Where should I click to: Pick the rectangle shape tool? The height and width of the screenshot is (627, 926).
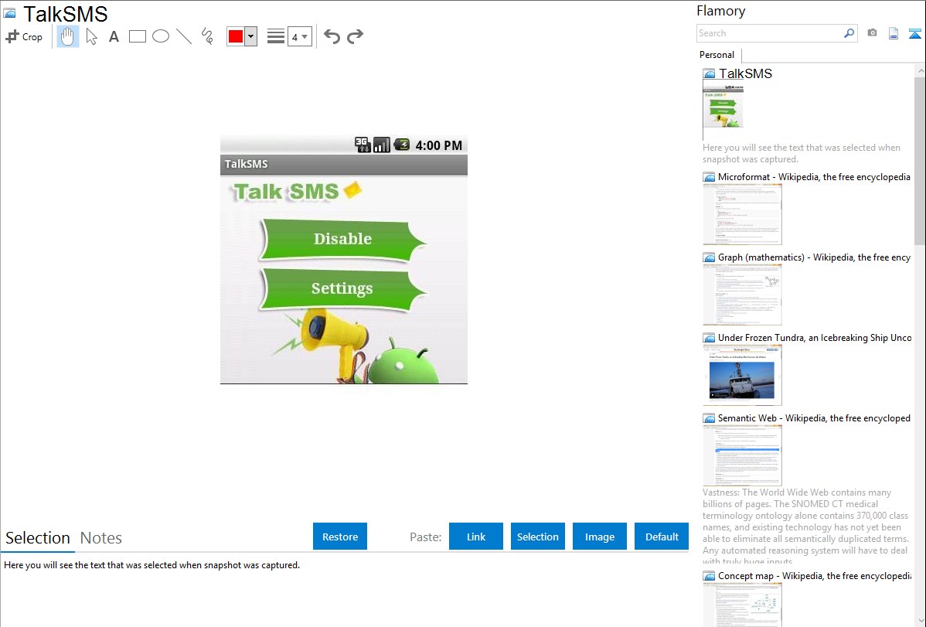[x=137, y=36]
